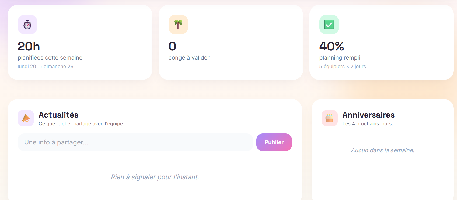Viewport: 457px width, 200px height.
Task: Select the green checkmark planning icon
Action: tap(329, 25)
